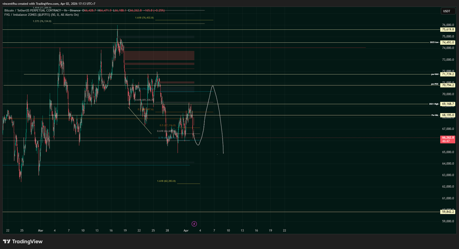
Task: Select the 71,739.2 pw-VAH price label
Action: [x=448, y=74]
